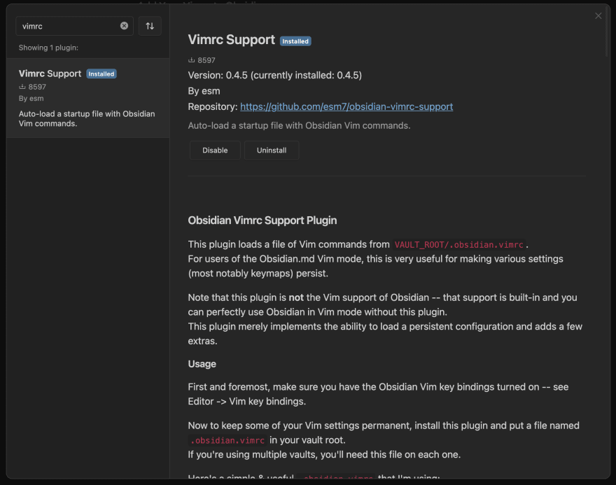The height and width of the screenshot is (485, 616).
Task: Click the VAULT_ROOT/.obsidian.vimrc code snippet
Action: 459,244
